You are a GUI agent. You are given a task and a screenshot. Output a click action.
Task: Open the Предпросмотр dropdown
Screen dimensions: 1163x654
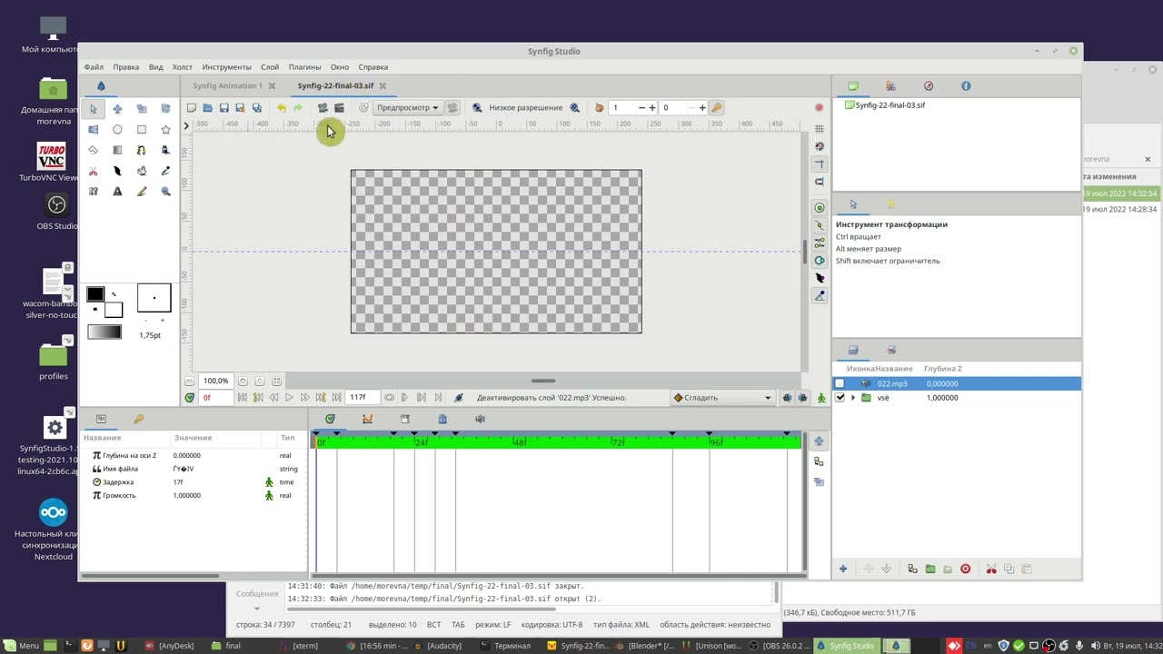[407, 108]
